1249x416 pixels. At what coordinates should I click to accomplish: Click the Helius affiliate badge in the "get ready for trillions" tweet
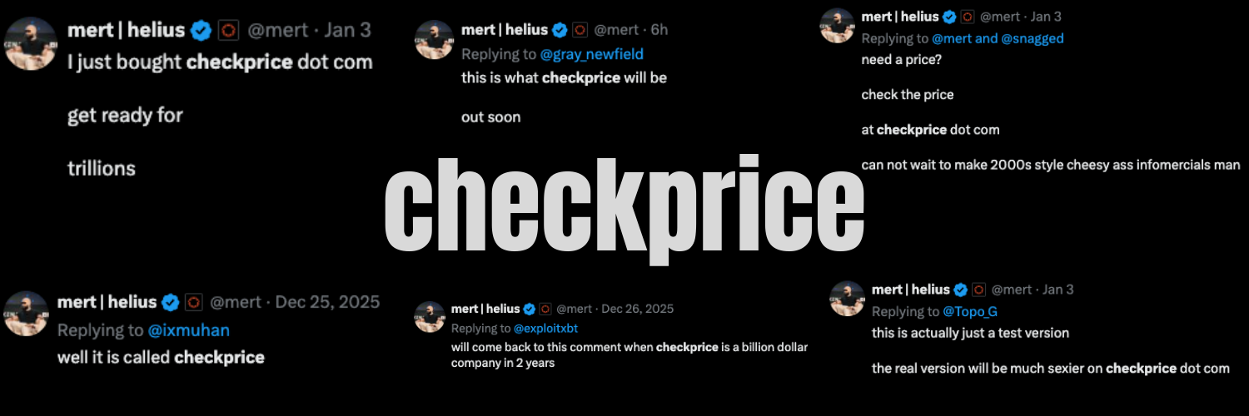[x=228, y=31]
